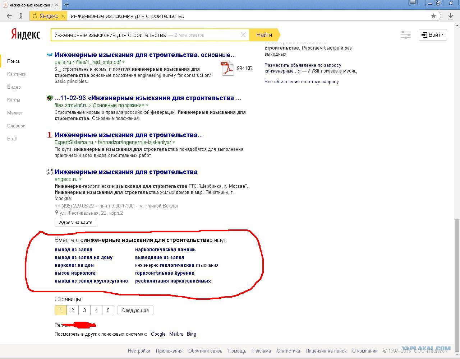Open downloads with the arrow icon
The image size is (460, 359).
coord(450,16)
